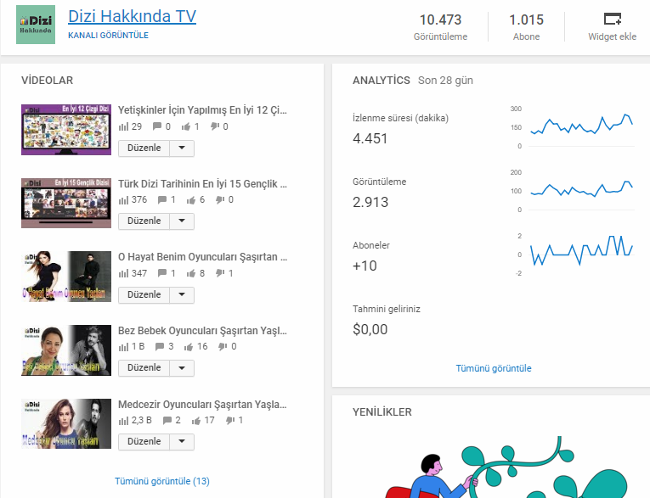Click views bar icon showing 2,3 B

[123, 421]
